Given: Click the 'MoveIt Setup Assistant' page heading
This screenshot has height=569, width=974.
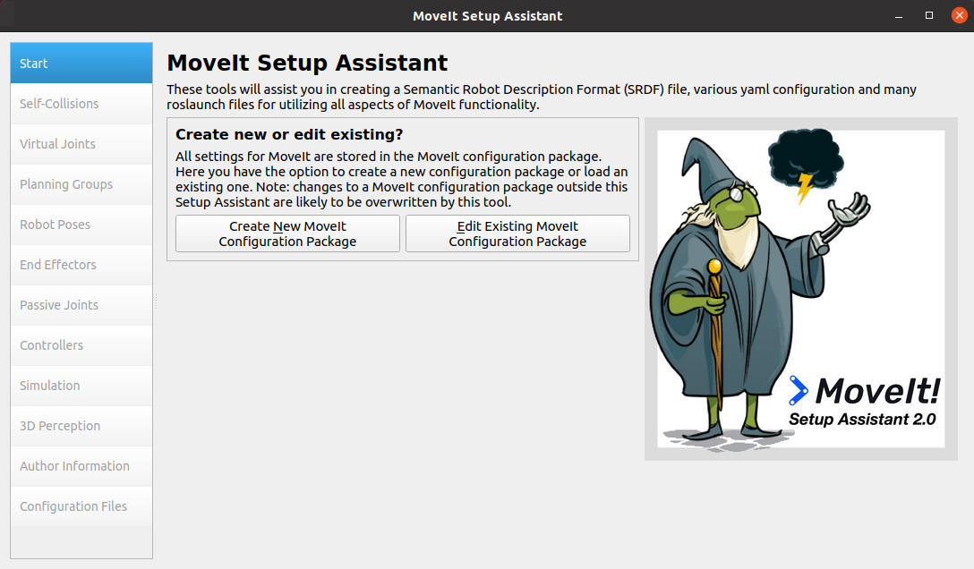Looking at the screenshot, I should tap(307, 63).
